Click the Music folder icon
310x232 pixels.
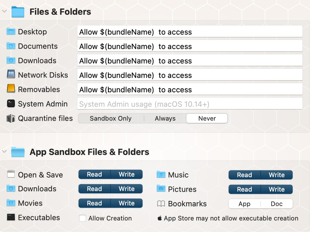coord(161,175)
